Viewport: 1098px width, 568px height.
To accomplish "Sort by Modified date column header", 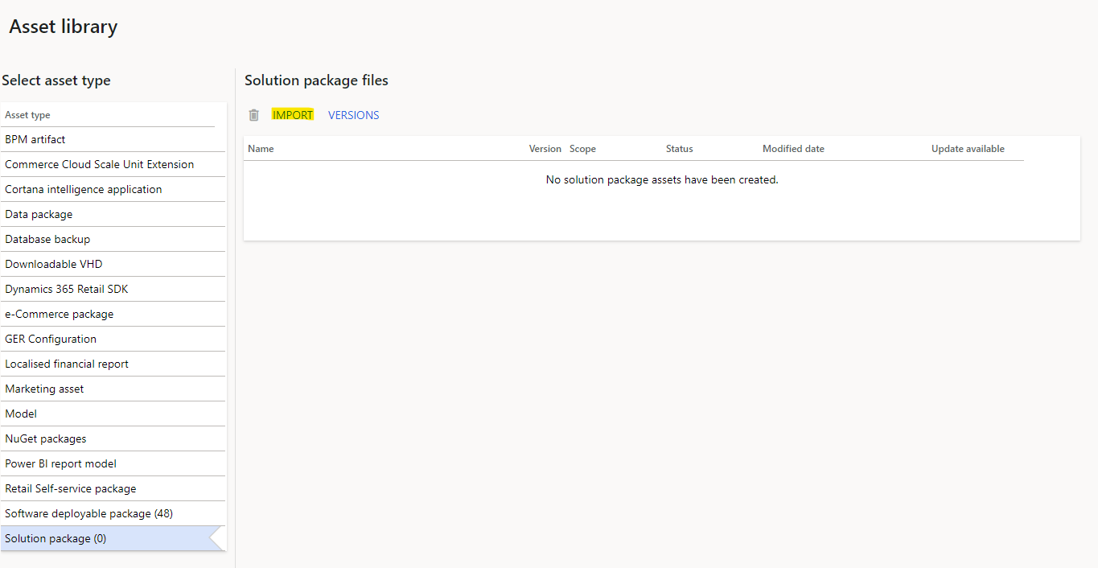I will click(793, 149).
